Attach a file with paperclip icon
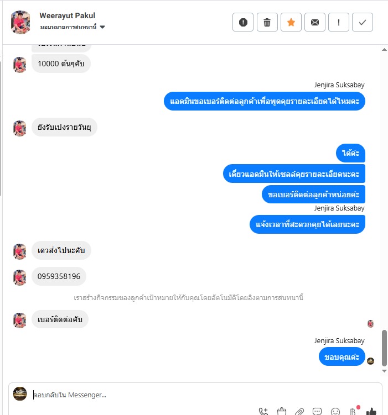Viewport: 388px width, 415px height. click(299, 412)
